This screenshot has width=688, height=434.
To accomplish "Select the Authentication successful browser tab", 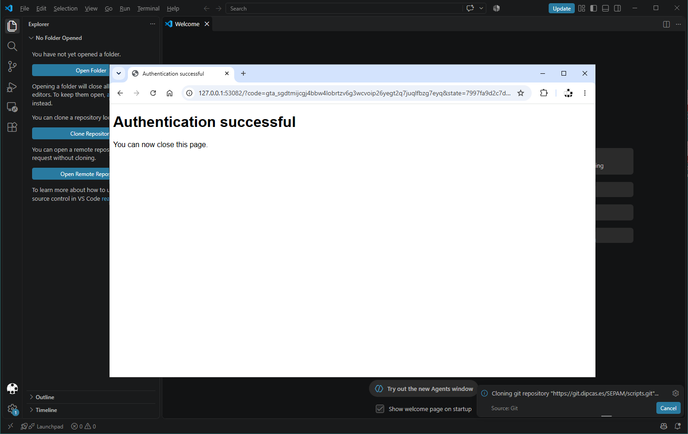I will point(181,73).
